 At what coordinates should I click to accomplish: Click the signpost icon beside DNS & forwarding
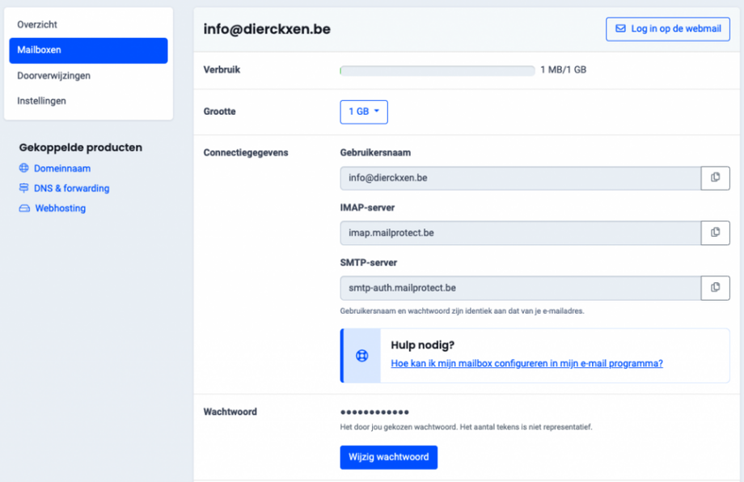23,188
